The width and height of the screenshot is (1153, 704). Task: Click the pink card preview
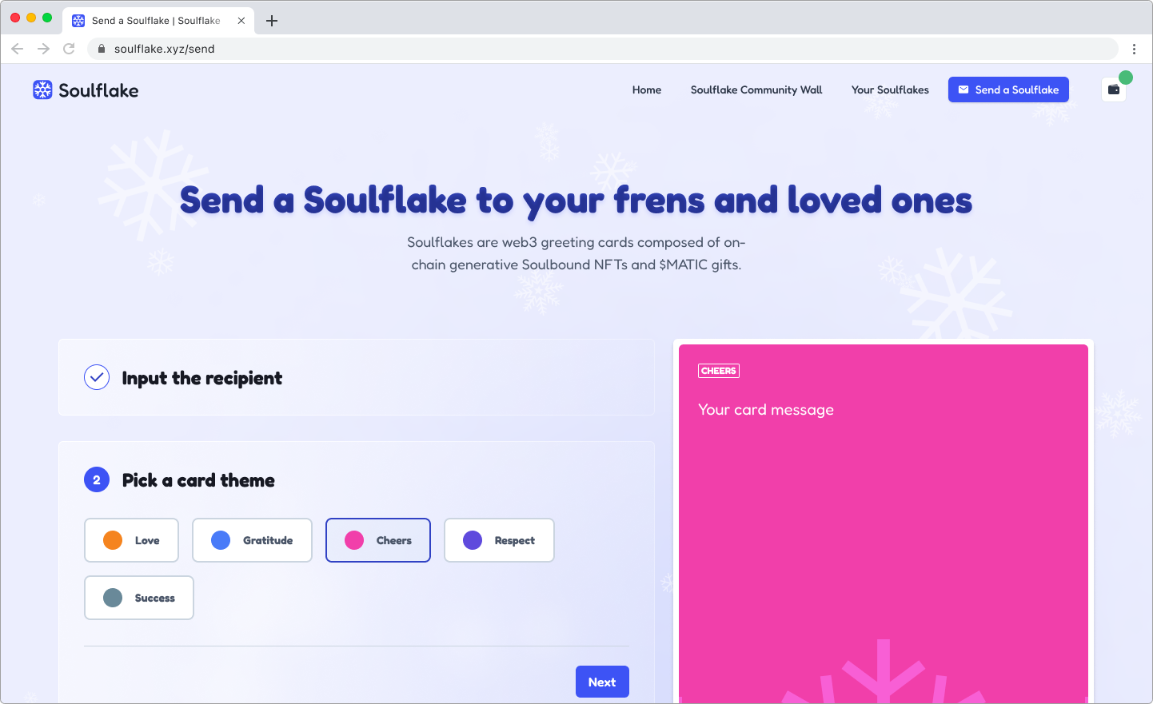click(x=884, y=523)
